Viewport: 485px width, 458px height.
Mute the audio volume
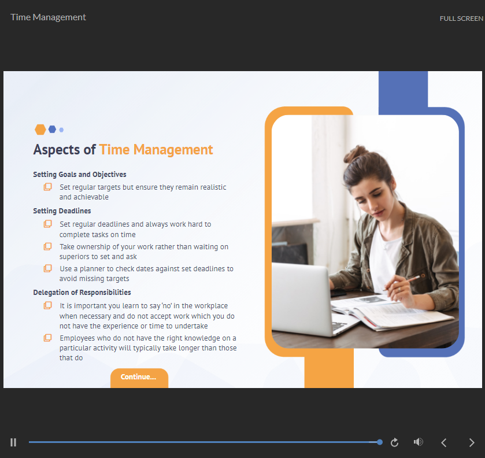(418, 442)
